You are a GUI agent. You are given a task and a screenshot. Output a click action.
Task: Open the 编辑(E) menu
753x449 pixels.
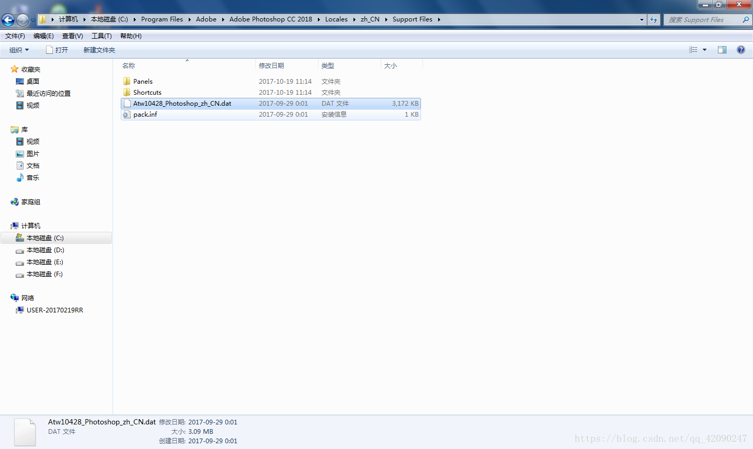click(43, 36)
